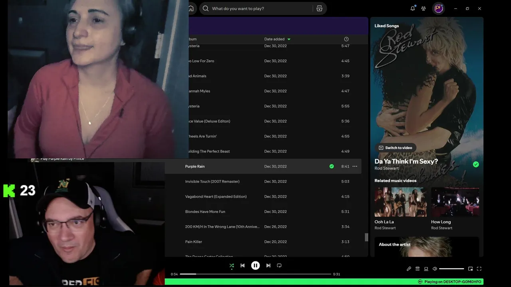
Task: Click 5:03 duration of Invisible Touch
Action: tap(345, 181)
